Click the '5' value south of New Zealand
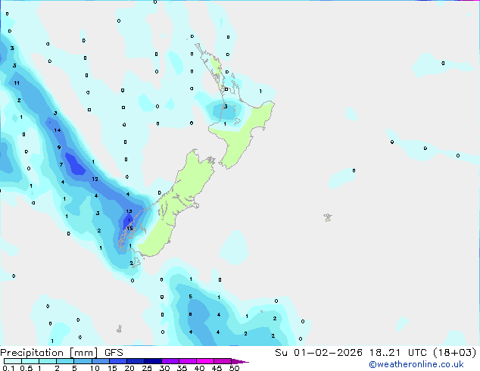Viewport: 480px width, 371px height. [190, 297]
